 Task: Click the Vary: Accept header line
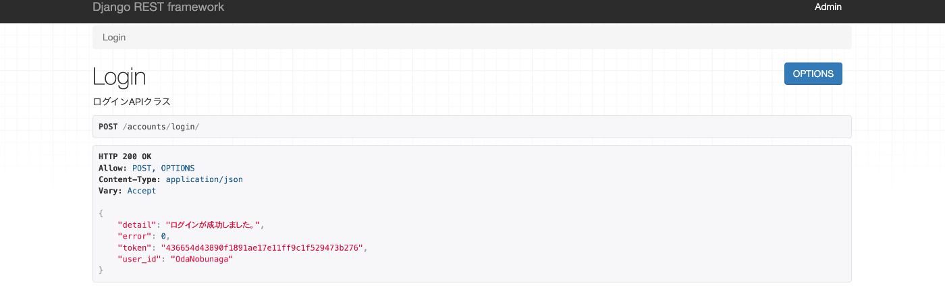(128, 191)
